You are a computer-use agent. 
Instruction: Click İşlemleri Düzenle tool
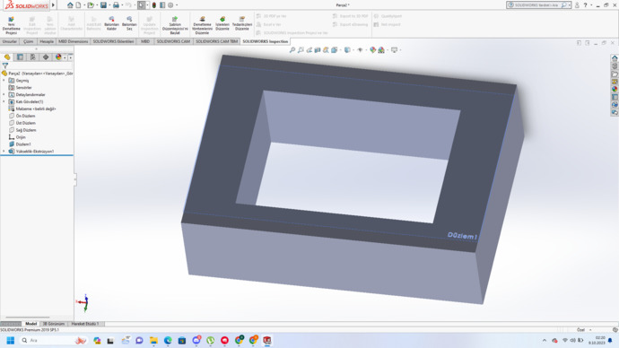pyautogui.click(x=222, y=23)
